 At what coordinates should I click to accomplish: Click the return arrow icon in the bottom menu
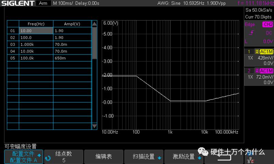point(224,157)
